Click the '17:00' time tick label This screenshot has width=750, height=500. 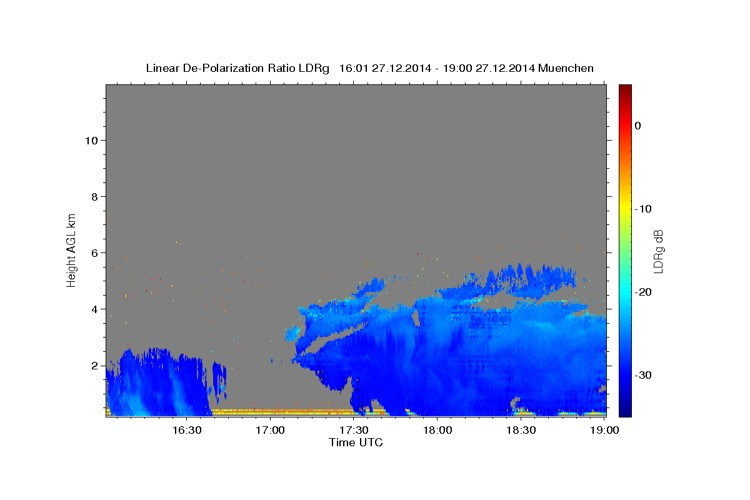271,430
